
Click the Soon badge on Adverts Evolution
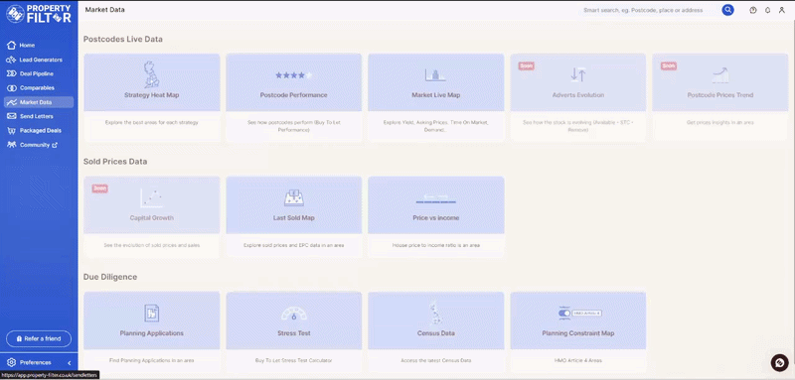(526, 65)
